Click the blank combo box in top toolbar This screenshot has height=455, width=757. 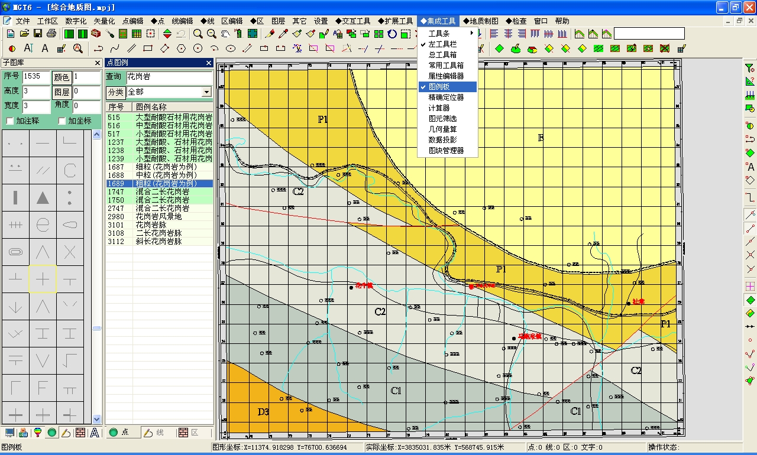[x=649, y=34]
